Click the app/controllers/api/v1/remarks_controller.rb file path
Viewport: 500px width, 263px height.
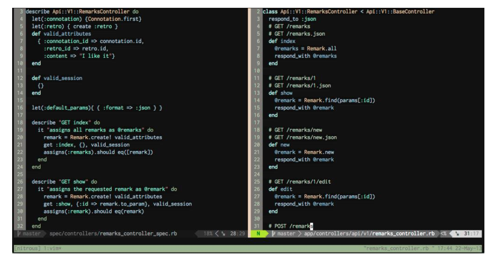pyautogui.click(x=369, y=233)
